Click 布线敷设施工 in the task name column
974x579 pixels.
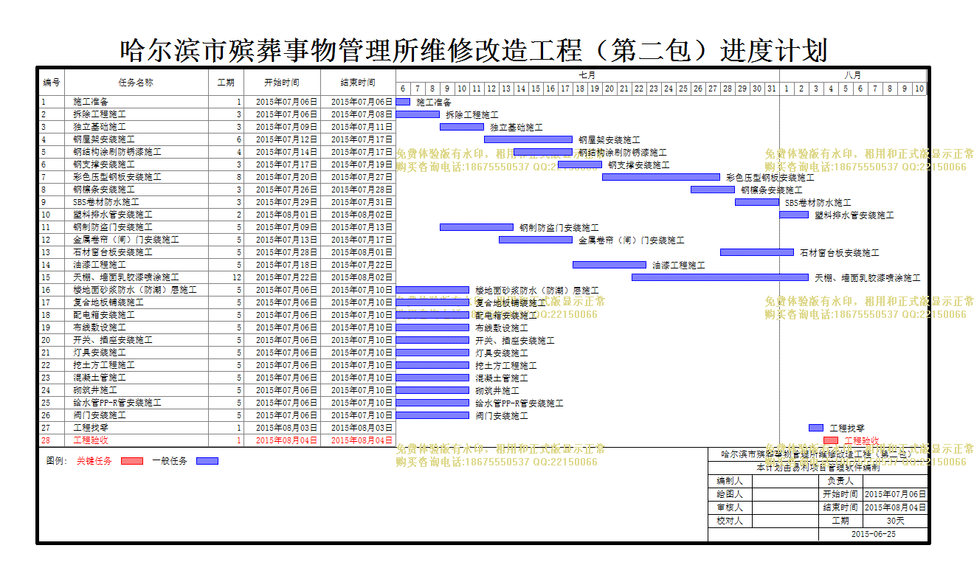coord(100,327)
